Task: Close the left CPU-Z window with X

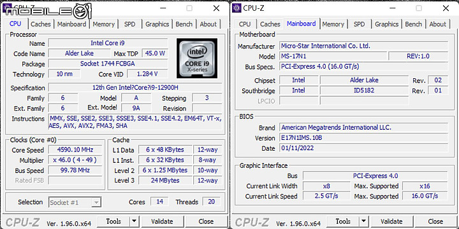Action: [216, 8]
